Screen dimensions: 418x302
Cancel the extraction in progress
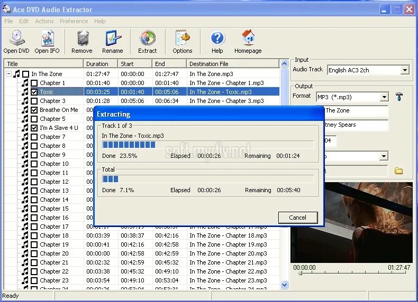298,218
